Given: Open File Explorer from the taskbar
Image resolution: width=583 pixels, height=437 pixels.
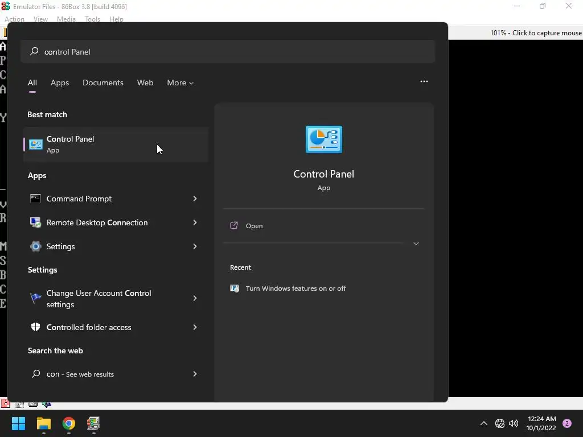Looking at the screenshot, I should click(x=43, y=423).
